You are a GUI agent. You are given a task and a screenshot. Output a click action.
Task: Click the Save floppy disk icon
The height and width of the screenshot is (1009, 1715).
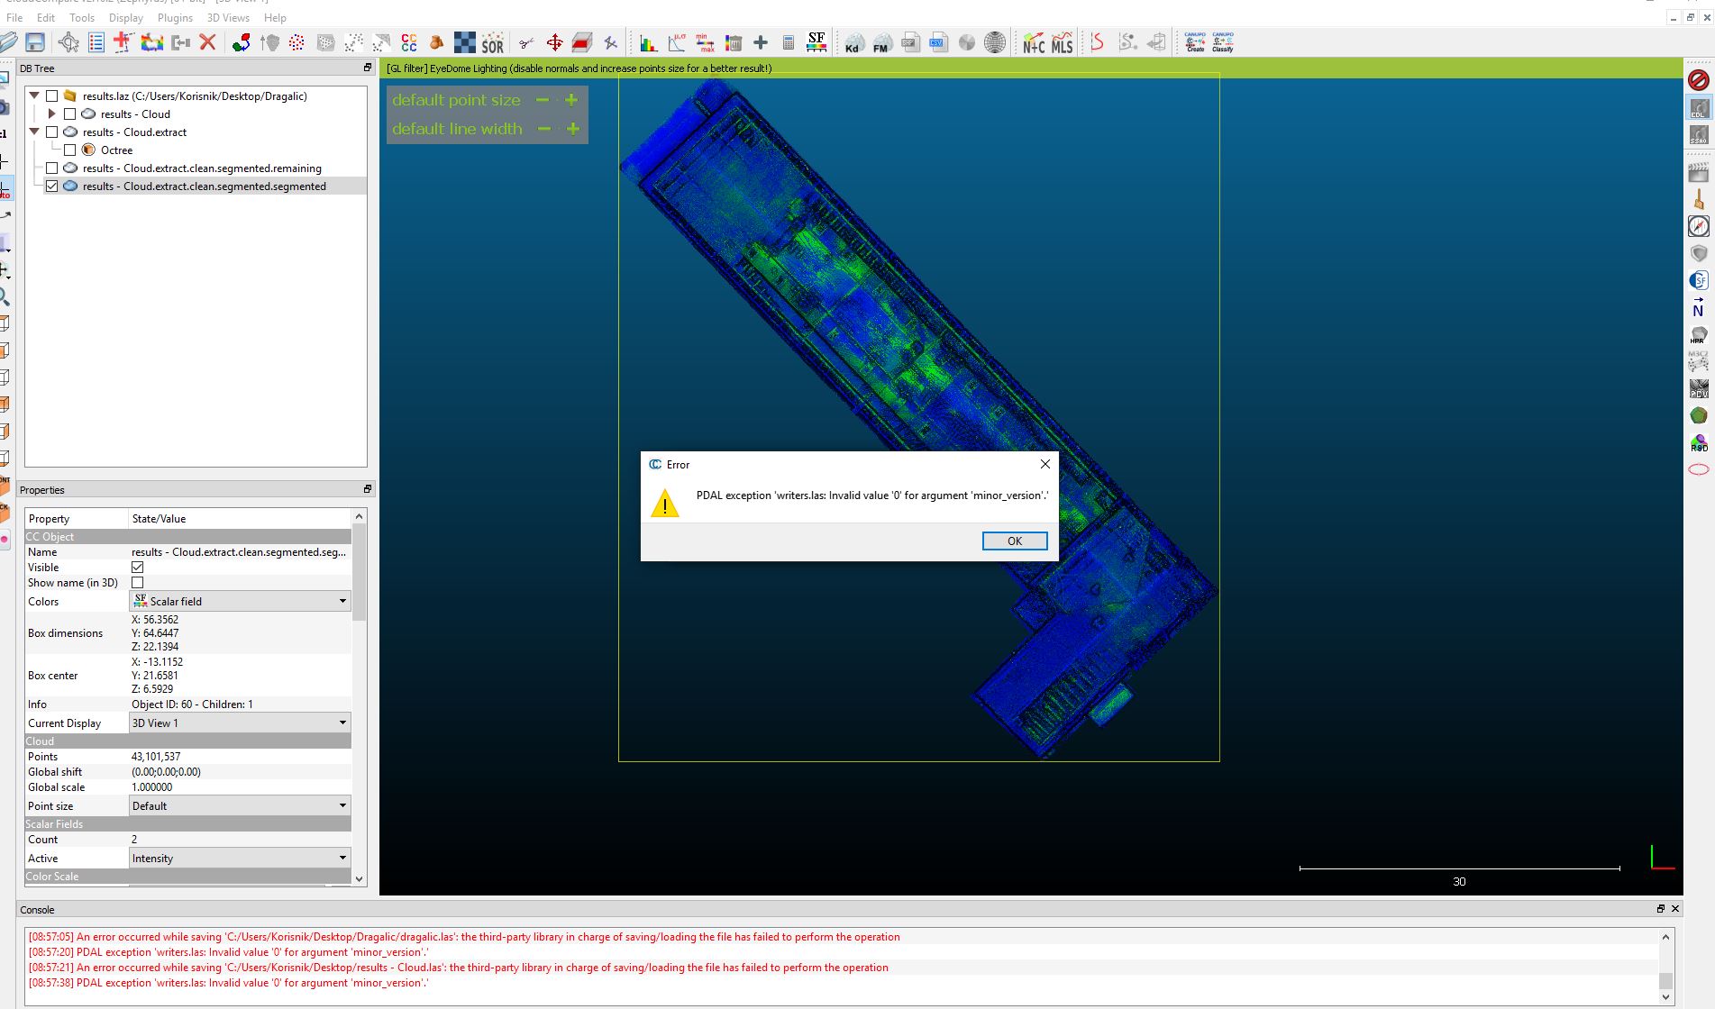pyautogui.click(x=35, y=42)
